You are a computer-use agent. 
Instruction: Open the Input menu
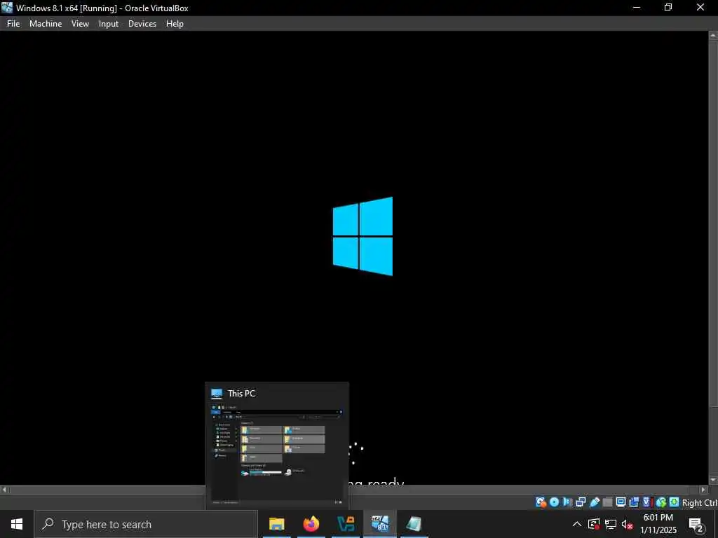109,24
